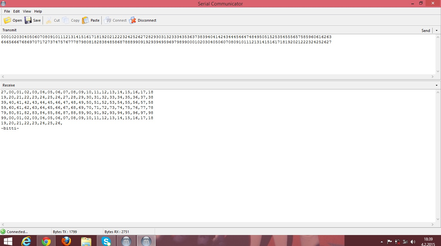441x246 pixels.
Task: Click the Open folder icon in toolbar
Action: click(7, 20)
